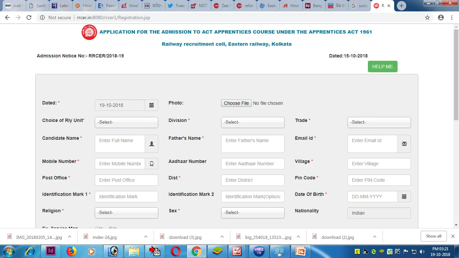Expand the Choice of Rly Unit dropdown

point(126,122)
